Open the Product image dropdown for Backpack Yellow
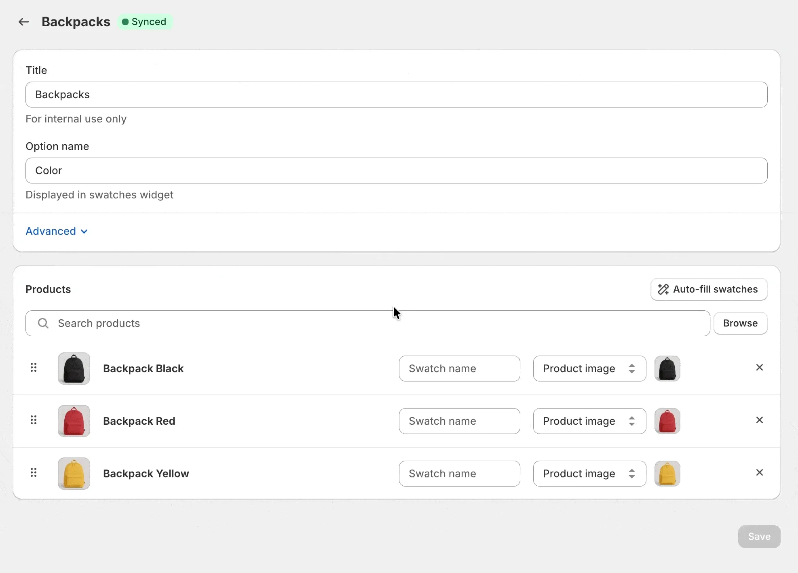Image resolution: width=798 pixels, height=573 pixels. click(589, 474)
